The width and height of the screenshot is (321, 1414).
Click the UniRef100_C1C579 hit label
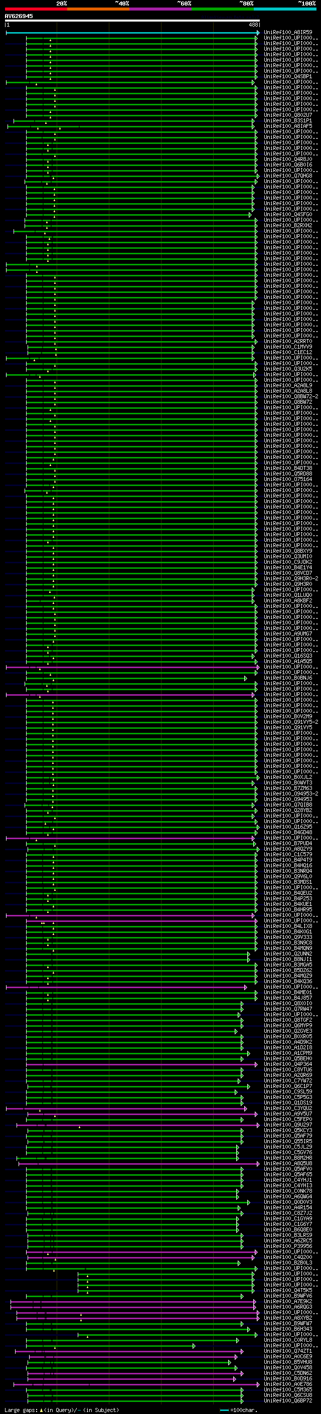point(288,855)
